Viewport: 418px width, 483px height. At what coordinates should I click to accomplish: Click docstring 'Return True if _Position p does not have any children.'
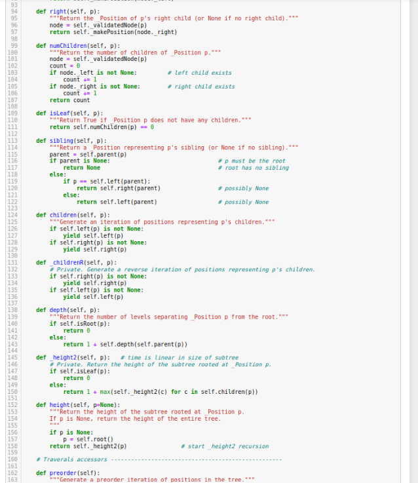click(x=150, y=120)
